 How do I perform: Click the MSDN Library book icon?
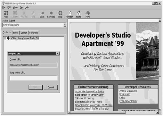point(8,38)
